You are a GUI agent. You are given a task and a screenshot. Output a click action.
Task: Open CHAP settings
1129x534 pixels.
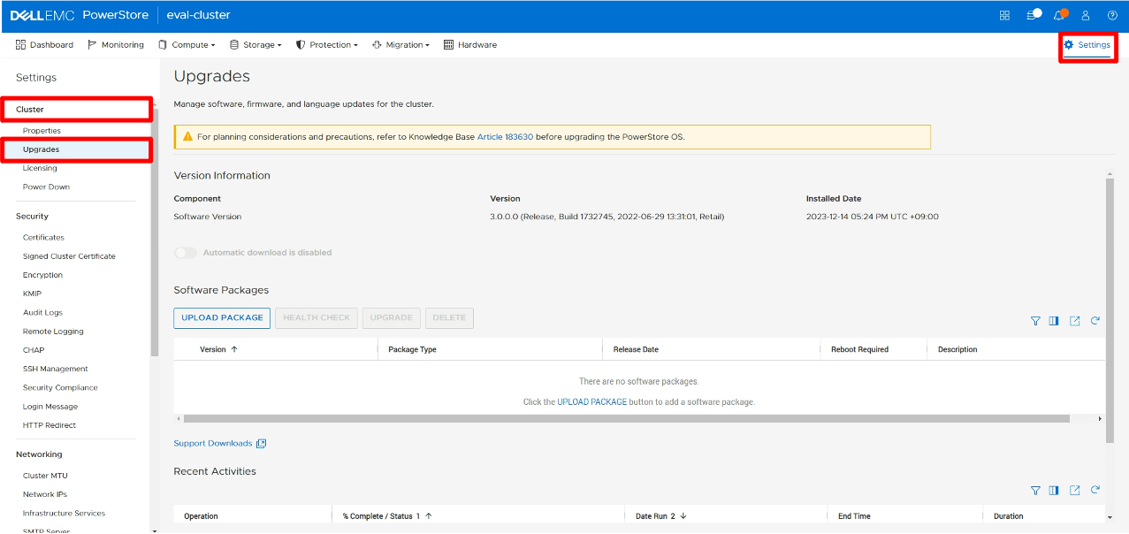tap(34, 350)
